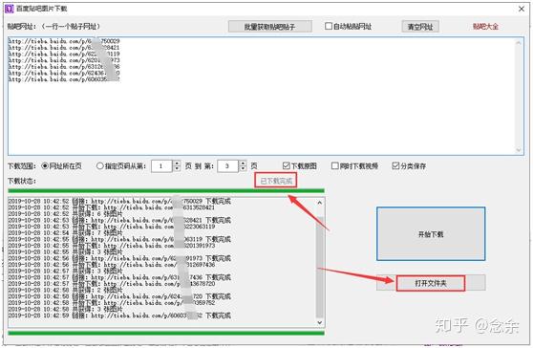Image resolution: width=533 pixels, height=348 pixels.
Task: Click the log panel vertical scrollbar thumb
Action: coord(320,267)
